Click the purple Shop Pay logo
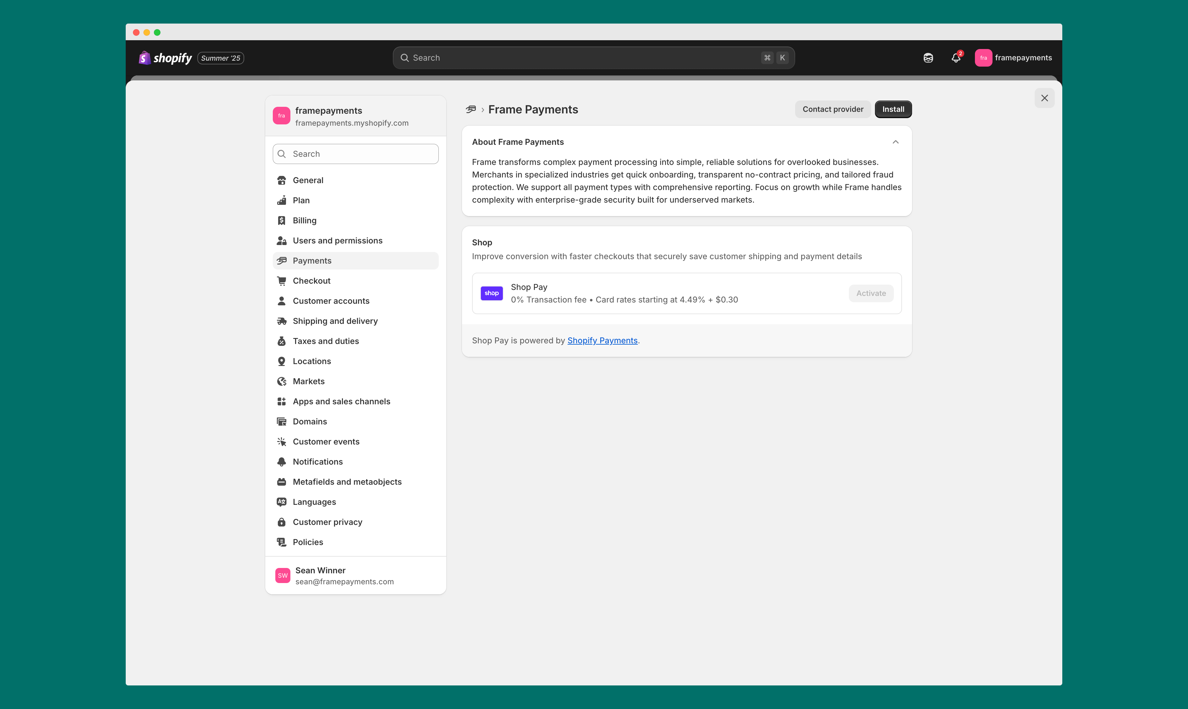 pyautogui.click(x=491, y=293)
